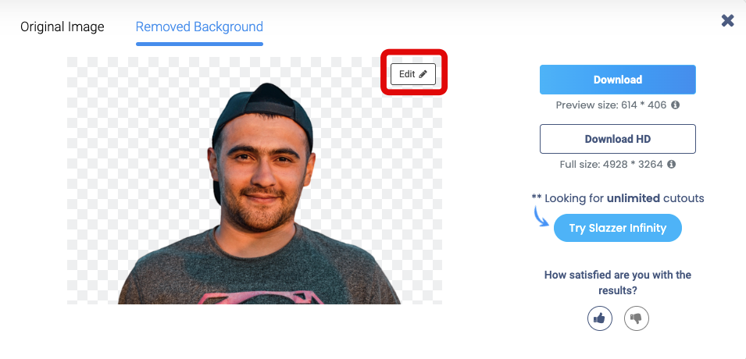Click the How satisfied are you question
The height and width of the screenshot is (359, 746).
click(618, 283)
